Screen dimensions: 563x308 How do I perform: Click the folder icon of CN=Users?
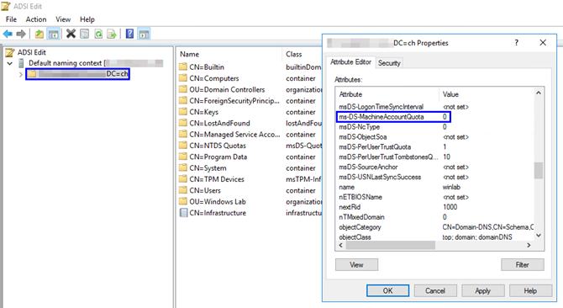tap(183, 190)
